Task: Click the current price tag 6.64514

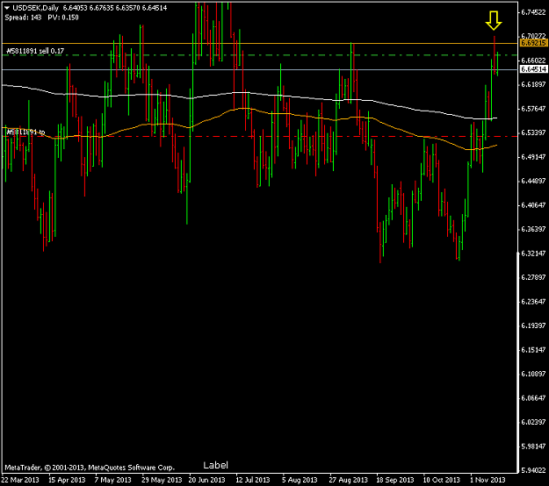Action: point(533,69)
